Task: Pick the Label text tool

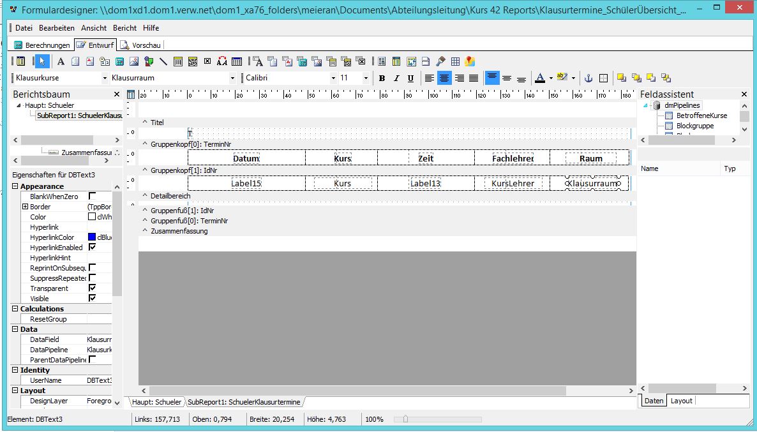Action: point(61,61)
